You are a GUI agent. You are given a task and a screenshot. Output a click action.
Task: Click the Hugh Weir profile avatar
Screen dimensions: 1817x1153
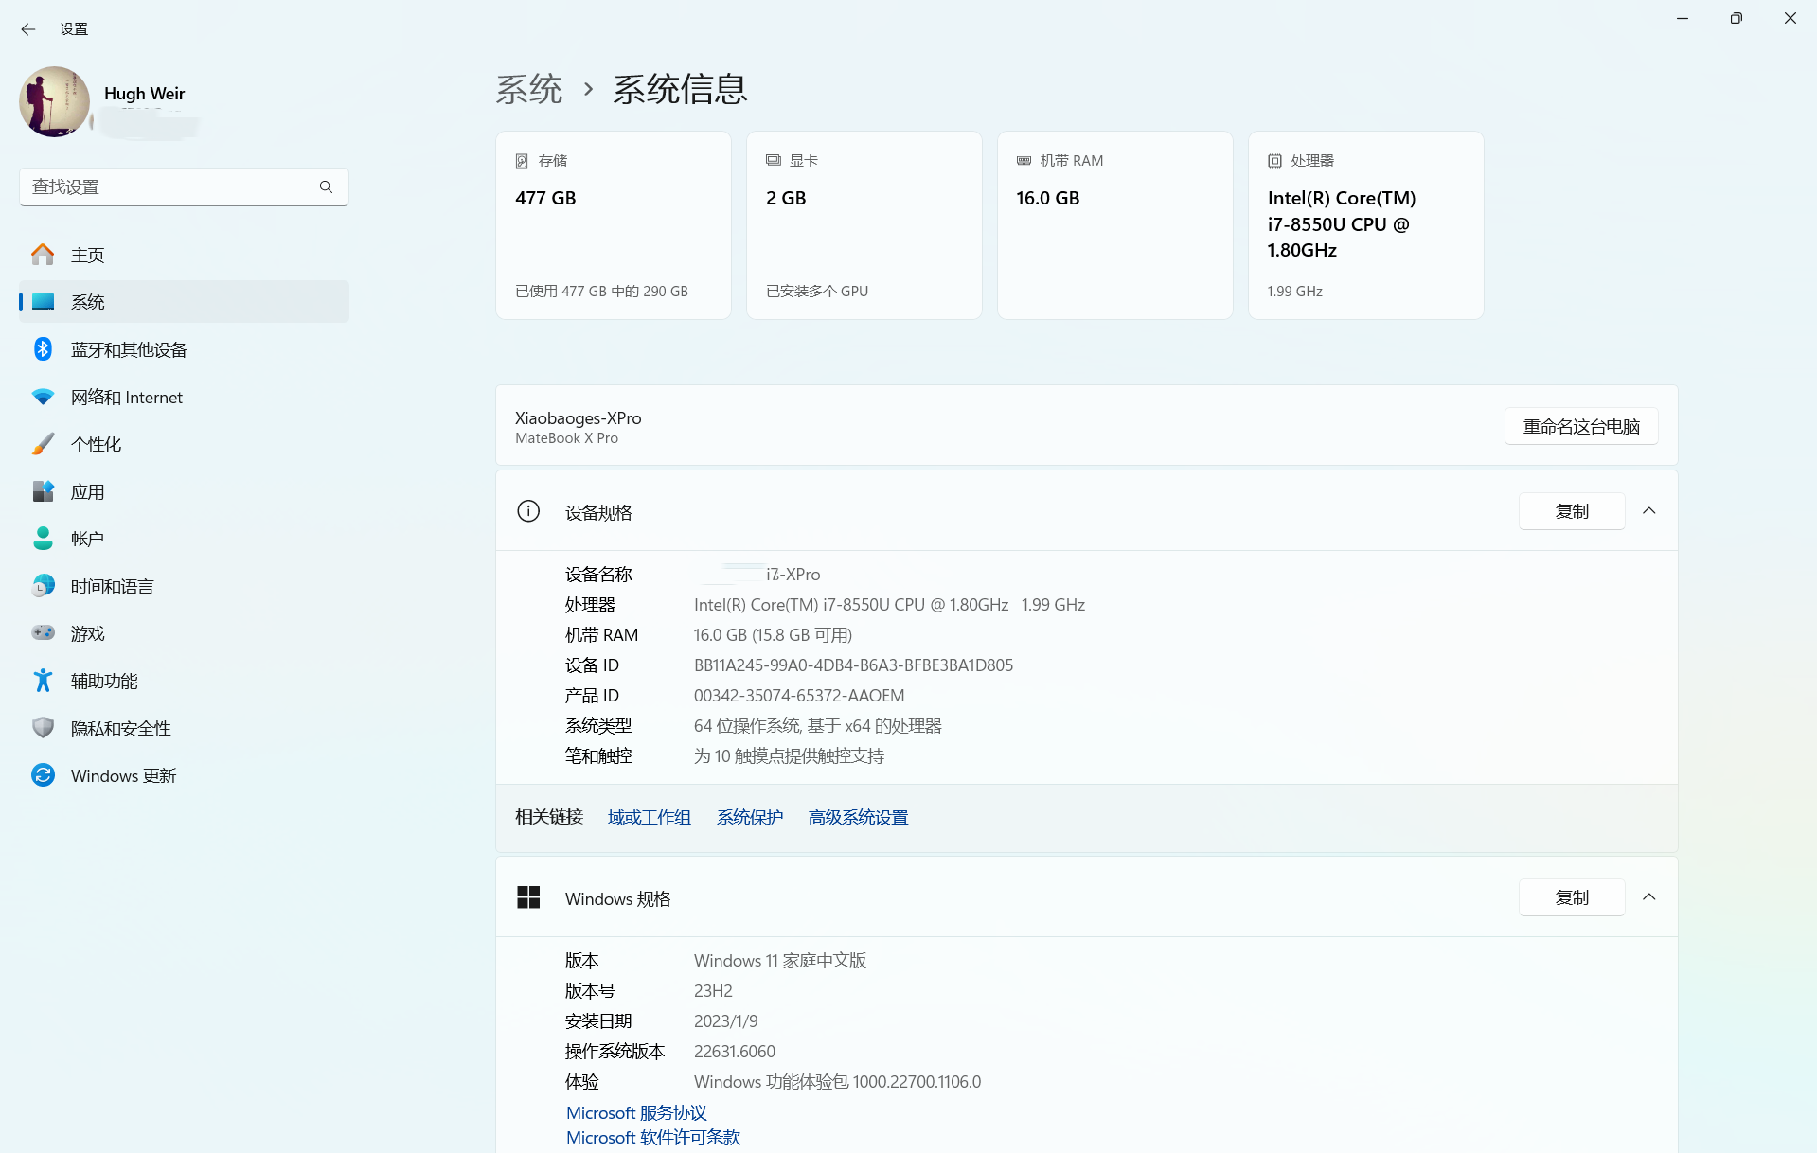(x=54, y=102)
